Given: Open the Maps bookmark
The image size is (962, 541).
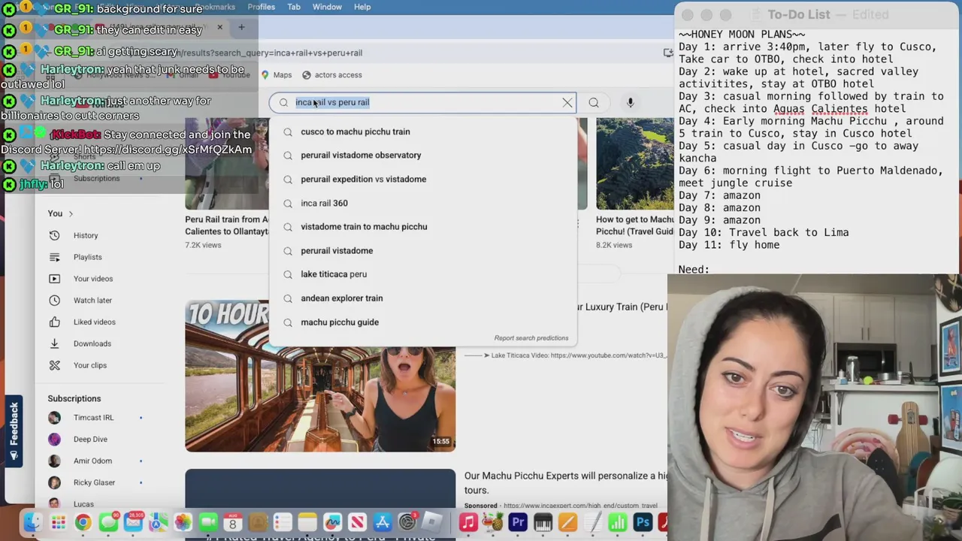Looking at the screenshot, I should coord(277,75).
